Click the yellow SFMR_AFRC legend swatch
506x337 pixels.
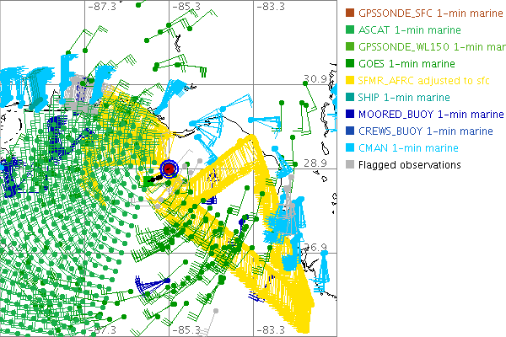[349, 80]
